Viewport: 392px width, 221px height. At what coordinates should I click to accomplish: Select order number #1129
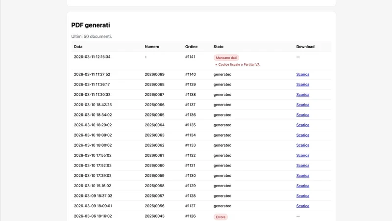pyautogui.click(x=190, y=186)
